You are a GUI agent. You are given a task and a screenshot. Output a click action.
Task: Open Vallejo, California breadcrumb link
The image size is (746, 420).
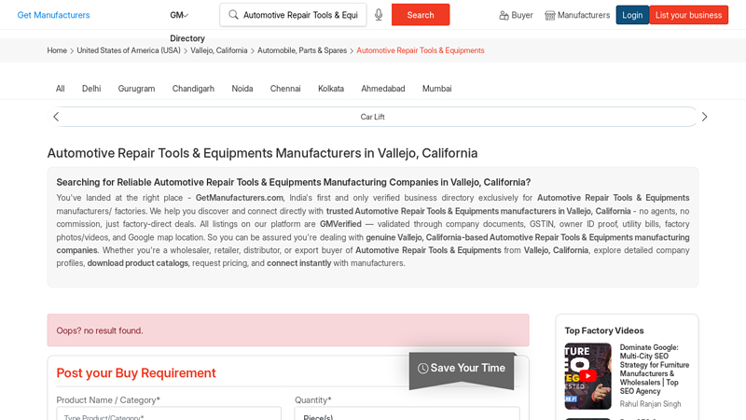(219, 50)
